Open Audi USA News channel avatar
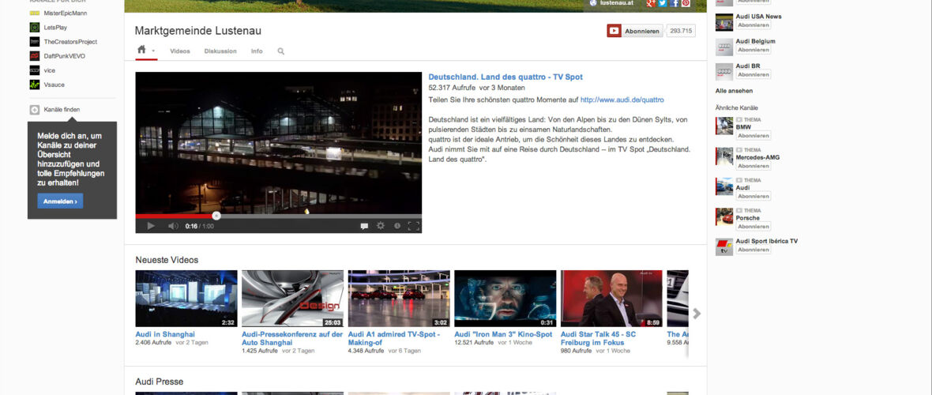This screenshot has height=395, width=932. click(724, 22)
